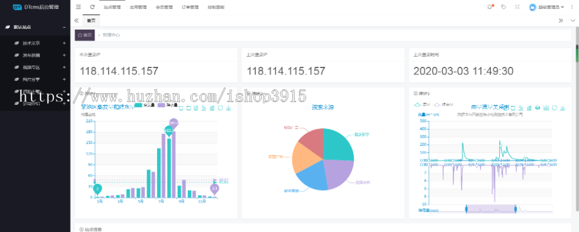The height and width of the screenshot is (232, 579).
Task: Open tab options dropdown chevron at far right
Action: [x=573, y=21]
